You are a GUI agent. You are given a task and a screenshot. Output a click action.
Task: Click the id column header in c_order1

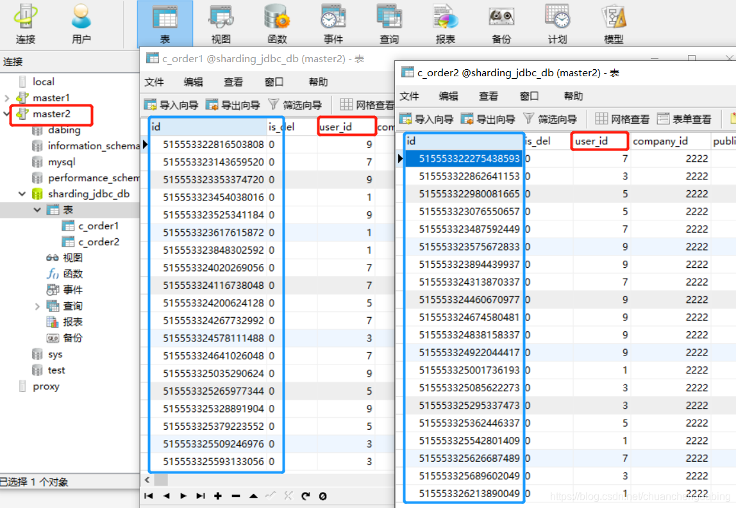[x=208, y=127]
